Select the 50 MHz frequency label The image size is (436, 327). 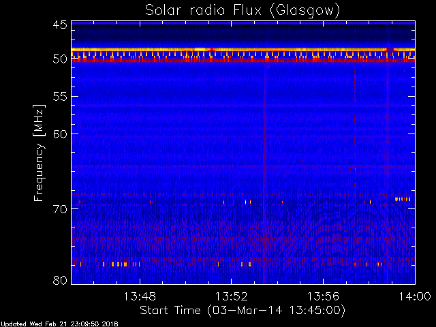click(x=60, y=59)
